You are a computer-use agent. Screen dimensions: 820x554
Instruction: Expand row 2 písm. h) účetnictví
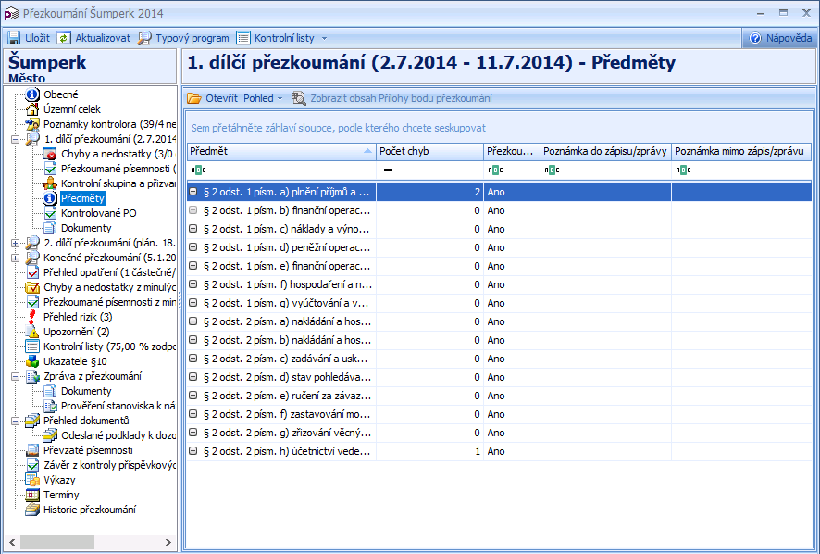tap(193, 451)
